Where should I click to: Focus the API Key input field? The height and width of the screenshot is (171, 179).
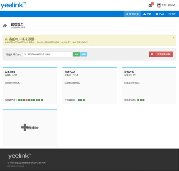[47, 54]
